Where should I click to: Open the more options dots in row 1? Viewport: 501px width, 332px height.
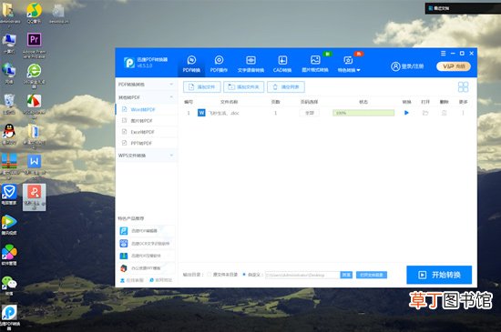click(x=463, y=113)
